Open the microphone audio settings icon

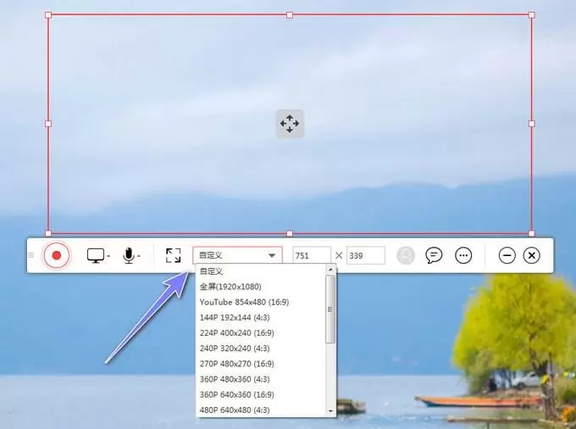pos(129,255)
